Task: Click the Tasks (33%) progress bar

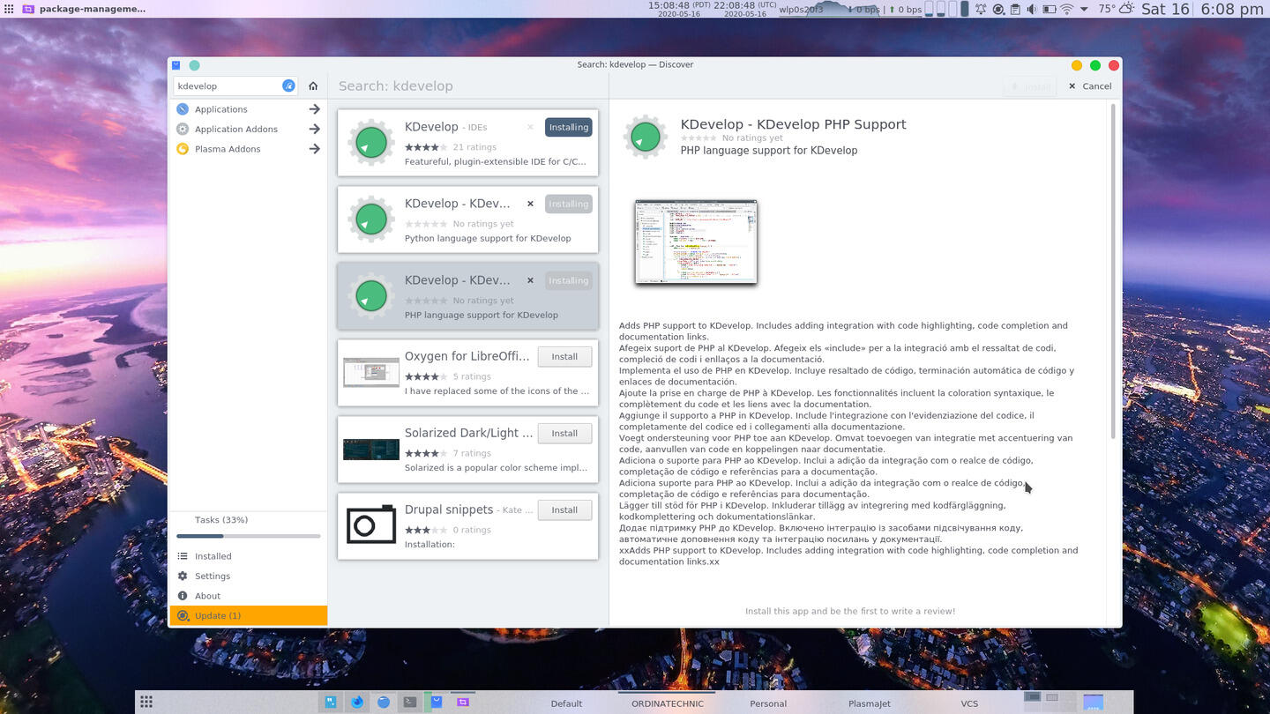Action: [249, 536]
